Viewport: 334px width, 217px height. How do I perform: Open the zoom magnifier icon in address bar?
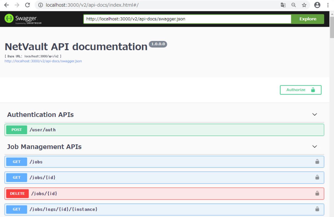pos(294,5)
